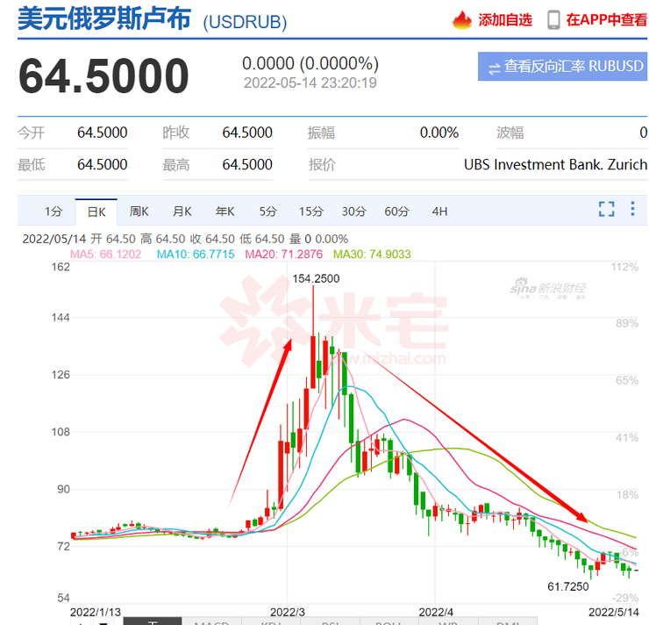This screenshot has width=649, height=625.
Task: Switch to the 周K weekly tab
Action: click(x=139, y=212)
